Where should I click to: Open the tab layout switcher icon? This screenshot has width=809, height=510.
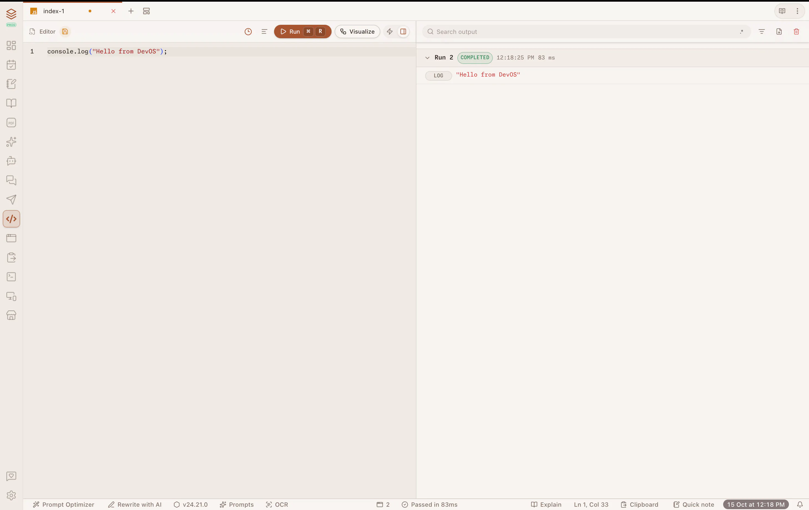146,11
